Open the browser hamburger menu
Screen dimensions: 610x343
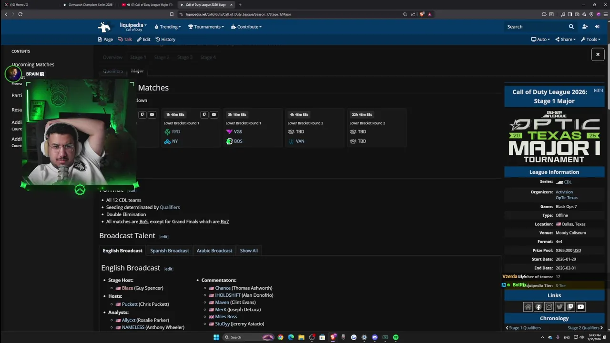click(x=606, y=14)
